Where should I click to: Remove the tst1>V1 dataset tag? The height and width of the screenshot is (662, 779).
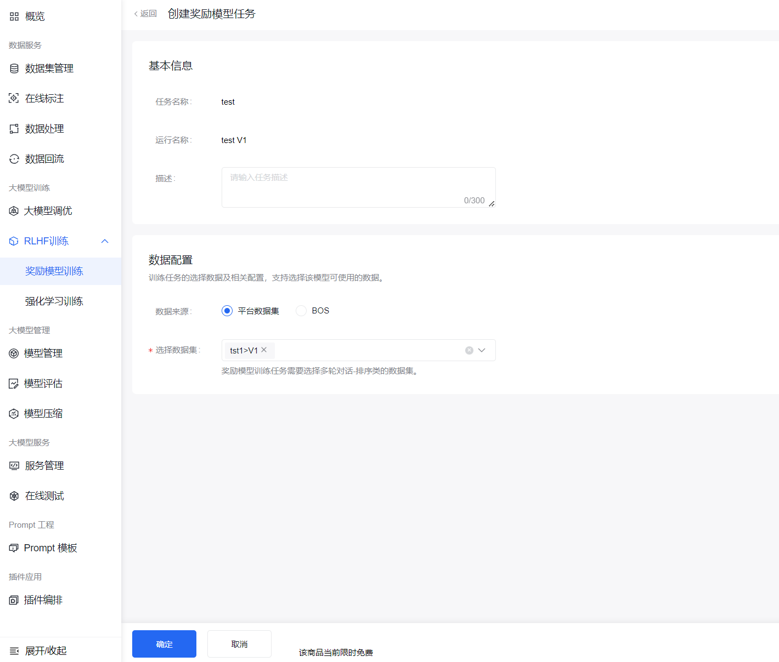(264, 350)
